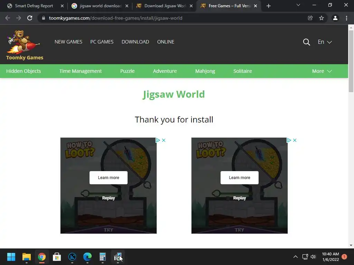The width and height of the screenshot is (354, 265).
Task: Click the AdChoices icon on the right ad
Action: pyautogui.click(x=289, y=140)
